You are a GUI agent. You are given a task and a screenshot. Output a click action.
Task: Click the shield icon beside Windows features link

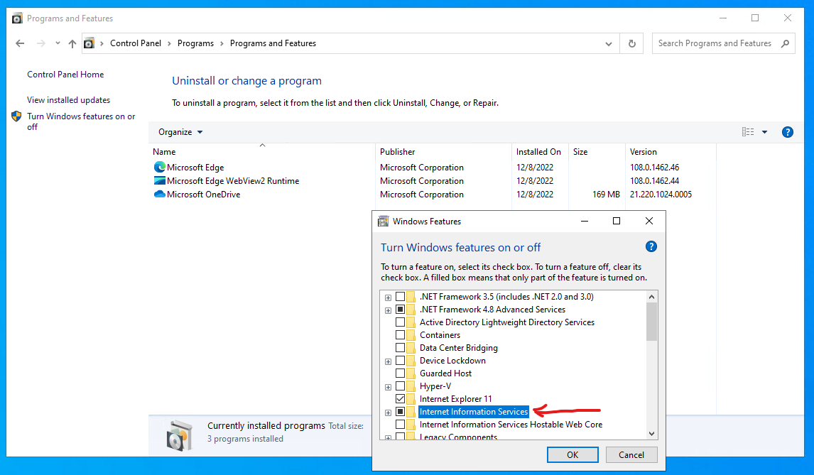(16, 116)
